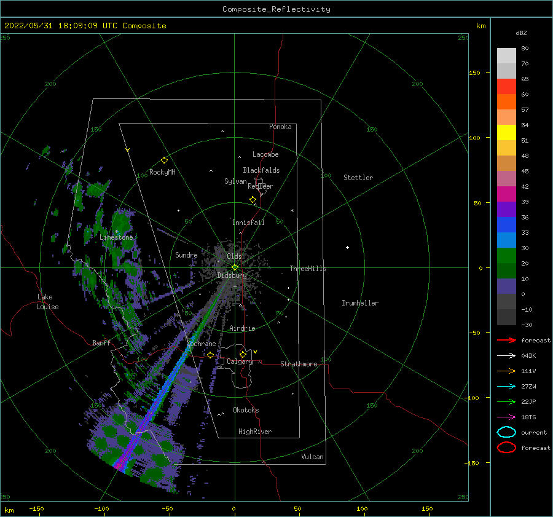553x517 pixels.
Task: Click the 54 dBZ yellow color swatch
Action: [x=506, y=132]
